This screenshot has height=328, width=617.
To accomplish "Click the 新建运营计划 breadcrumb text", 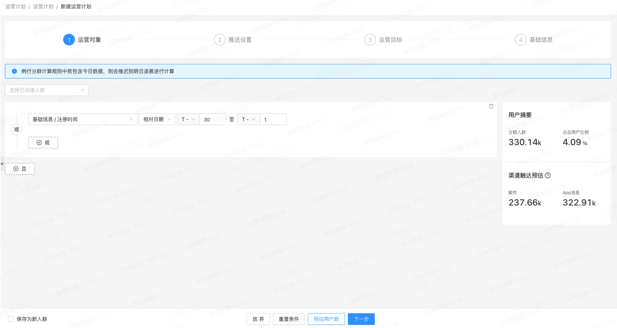I will pos(76,6).
